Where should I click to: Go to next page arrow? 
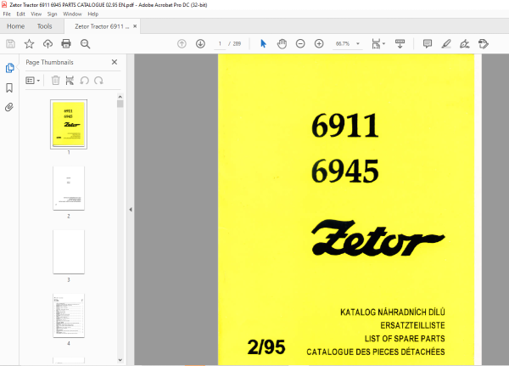(200, 43)
